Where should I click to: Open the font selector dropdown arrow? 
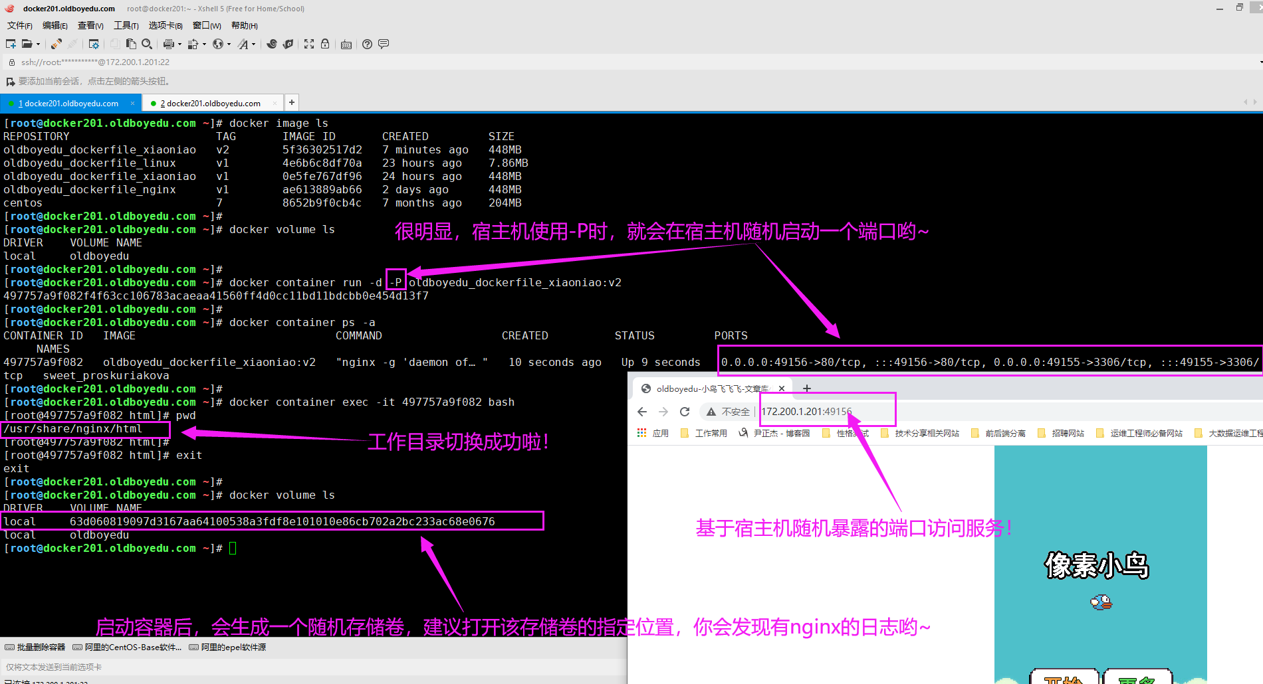[x=253, y=44]
